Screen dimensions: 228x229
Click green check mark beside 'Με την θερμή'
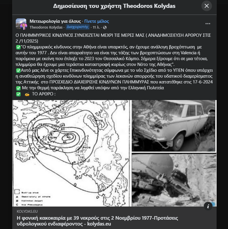click(x=18, y=88)
